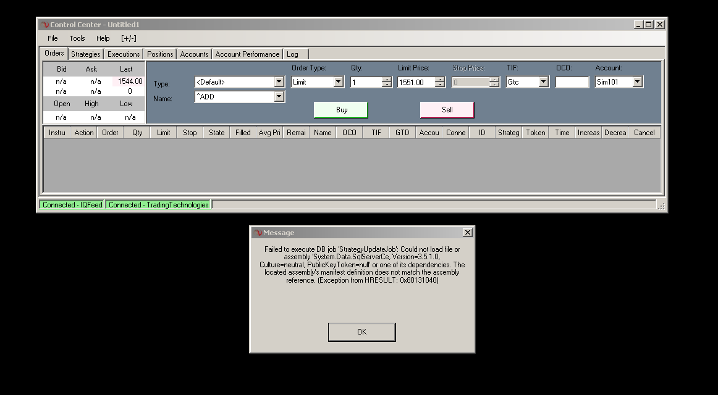This screenshot has width=718, height=395.
Task: Increase Qty with the up arrow
Action: click(386, 80)
